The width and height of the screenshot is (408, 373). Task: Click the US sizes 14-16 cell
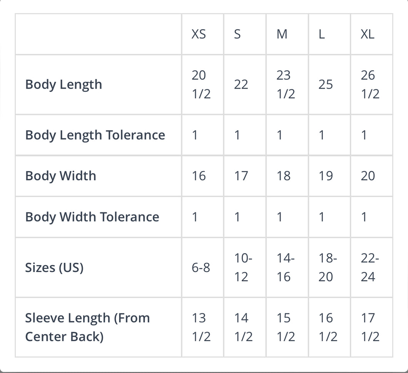coord(286,267)
